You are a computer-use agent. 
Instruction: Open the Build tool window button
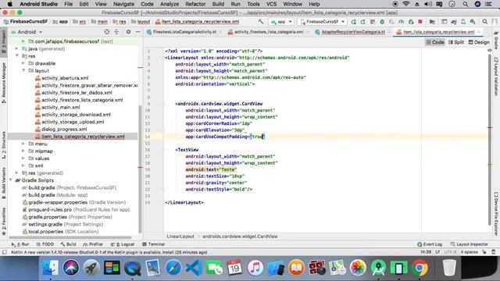click(68, 244)
